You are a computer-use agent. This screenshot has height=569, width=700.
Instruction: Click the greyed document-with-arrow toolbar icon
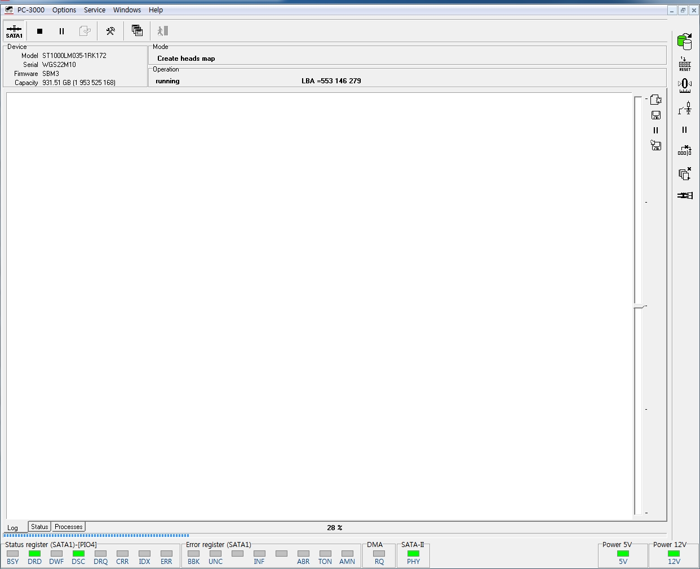pos(85,31)
